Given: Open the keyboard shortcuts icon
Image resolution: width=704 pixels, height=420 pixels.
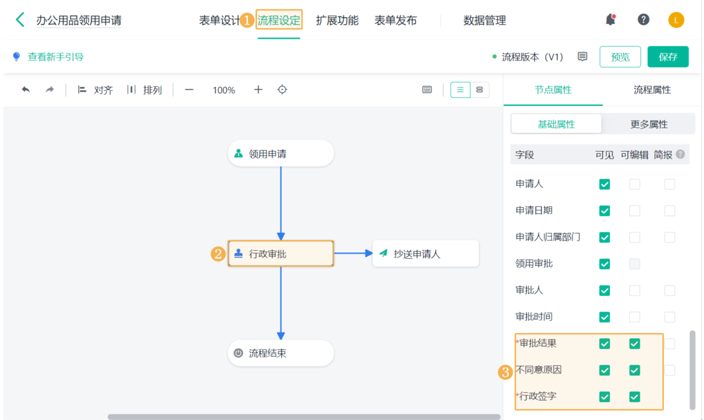Looking at the screenshot, I should click(x=427, y=90).
